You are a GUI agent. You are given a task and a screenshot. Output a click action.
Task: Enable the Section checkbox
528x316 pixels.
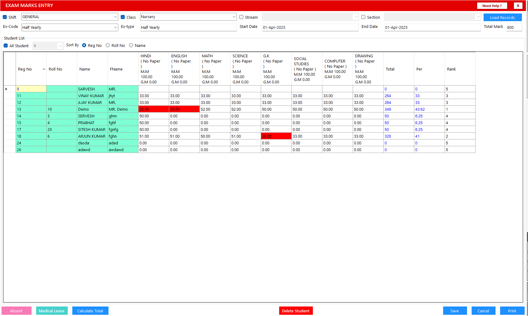pyautogui.click(x=363, y=17)
